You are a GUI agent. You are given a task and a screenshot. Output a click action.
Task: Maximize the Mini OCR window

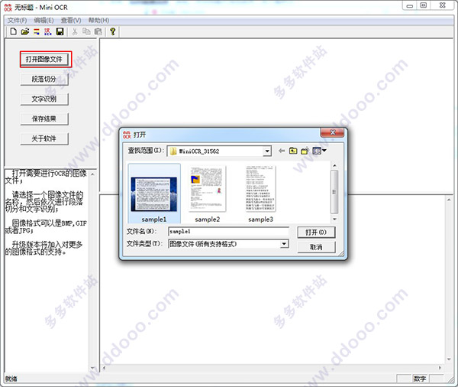point(424,5)
